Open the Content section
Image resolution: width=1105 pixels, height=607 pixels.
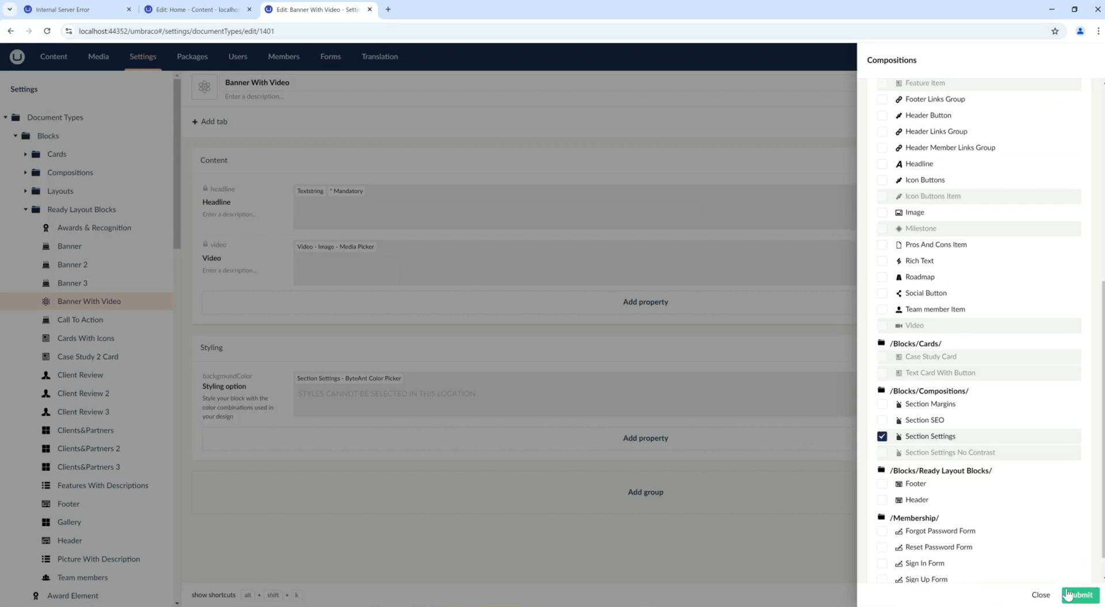(54, 56)
